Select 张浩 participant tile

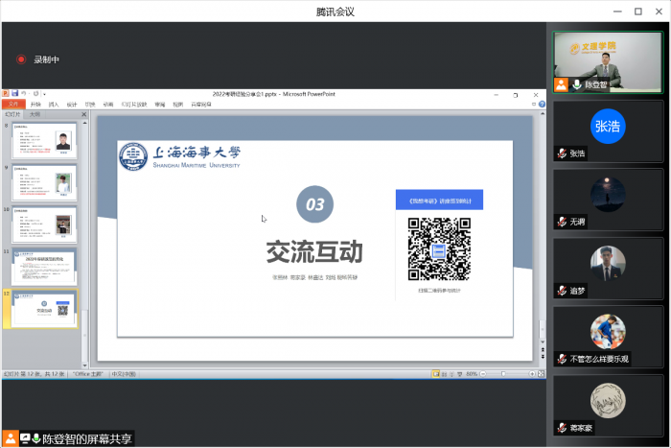pyautogui.click(x=608, y=130)
